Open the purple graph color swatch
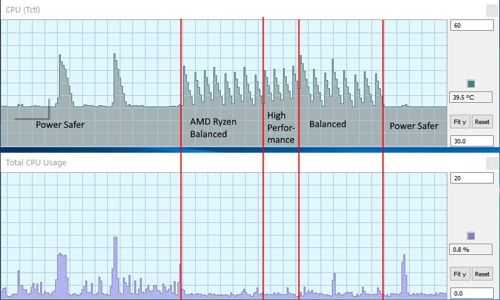 click(x=471, y=236)
